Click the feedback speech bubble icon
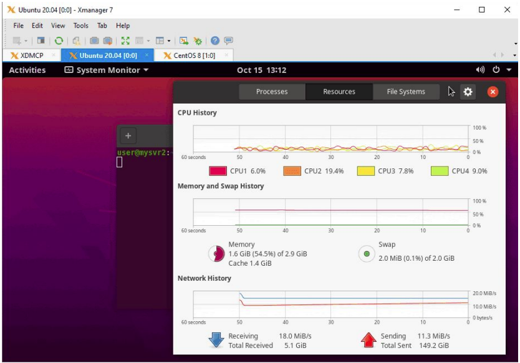 pos(228,41)
